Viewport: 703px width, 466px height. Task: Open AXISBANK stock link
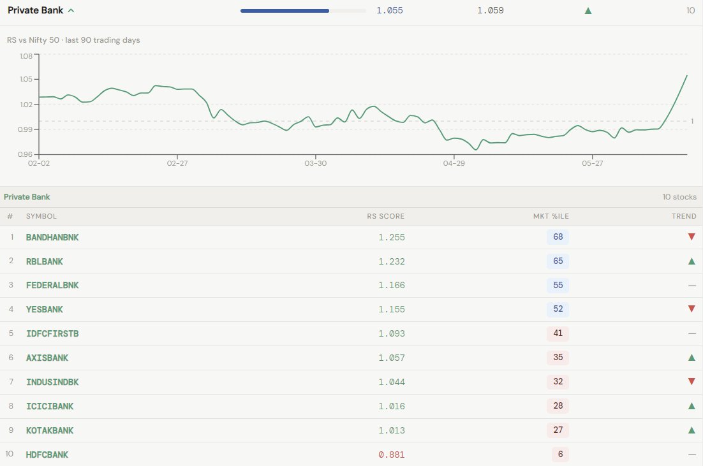(47, 358)
